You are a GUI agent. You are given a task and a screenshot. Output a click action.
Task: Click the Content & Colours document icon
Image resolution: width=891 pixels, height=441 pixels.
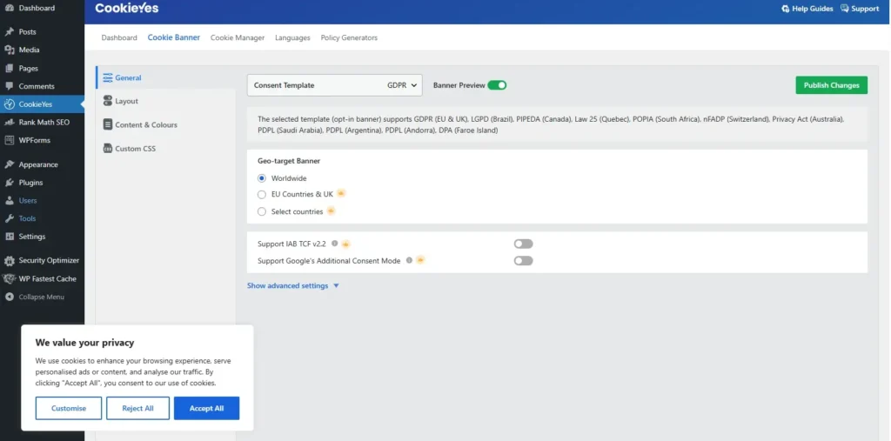click(x=108, y=124)
